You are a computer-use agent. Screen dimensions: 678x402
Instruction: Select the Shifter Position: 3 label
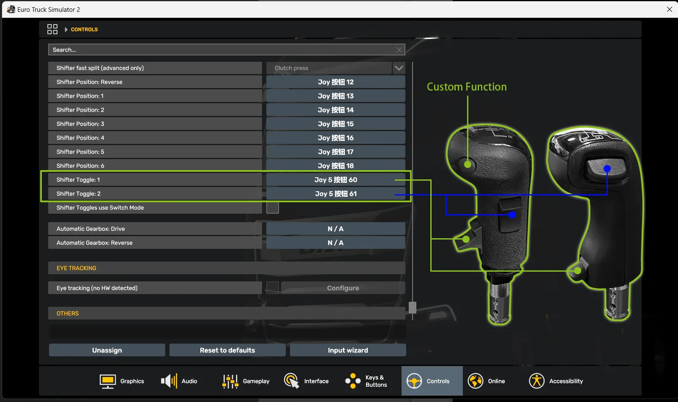(155, 124)
